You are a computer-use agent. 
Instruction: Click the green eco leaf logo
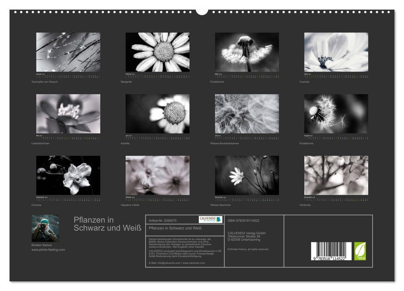[360, 251]
